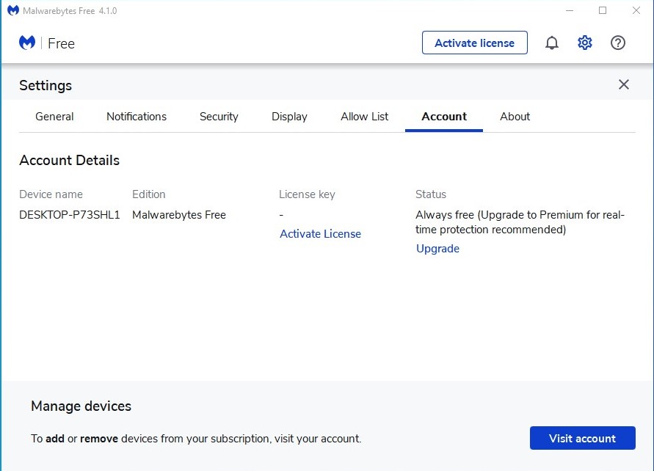
Task: Close the Malwarebytes window
Action: 636,10
